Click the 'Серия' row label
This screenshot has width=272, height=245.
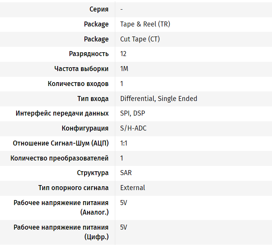coord(99,9)
